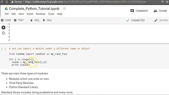Click the 'print (value)' line
The image size is (169, 95).
click(x=21, y=65)
